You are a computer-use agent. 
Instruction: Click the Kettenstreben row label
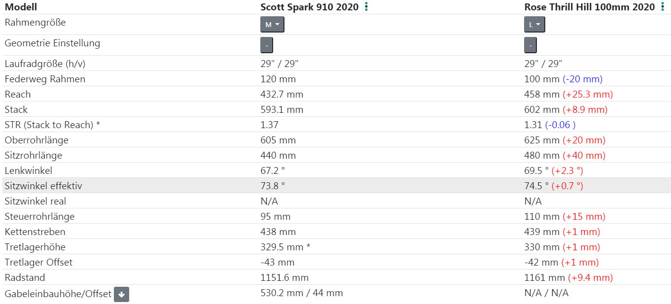(35, 232)
